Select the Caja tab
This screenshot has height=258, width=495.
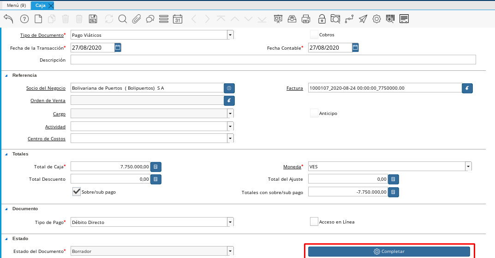40,6
